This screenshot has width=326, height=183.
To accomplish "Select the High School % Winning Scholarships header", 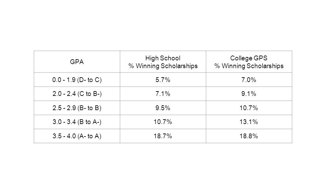I will [x=163, y=62].
